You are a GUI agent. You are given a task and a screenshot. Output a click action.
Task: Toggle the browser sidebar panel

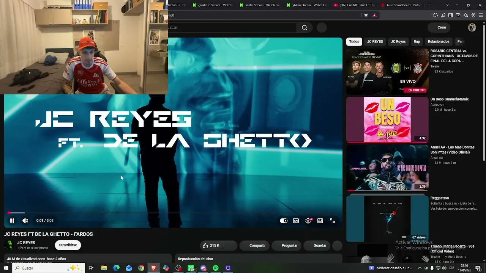tap(450, 15)
